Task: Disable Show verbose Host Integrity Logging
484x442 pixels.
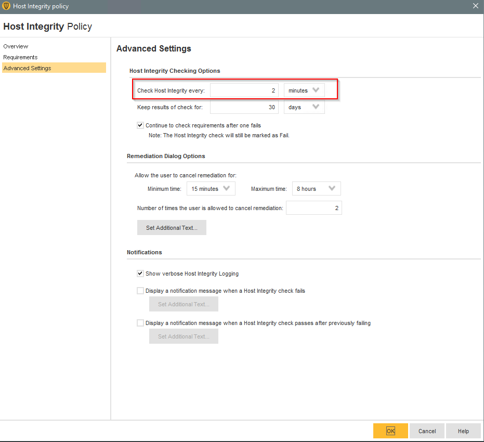Action: click(140, 274)
